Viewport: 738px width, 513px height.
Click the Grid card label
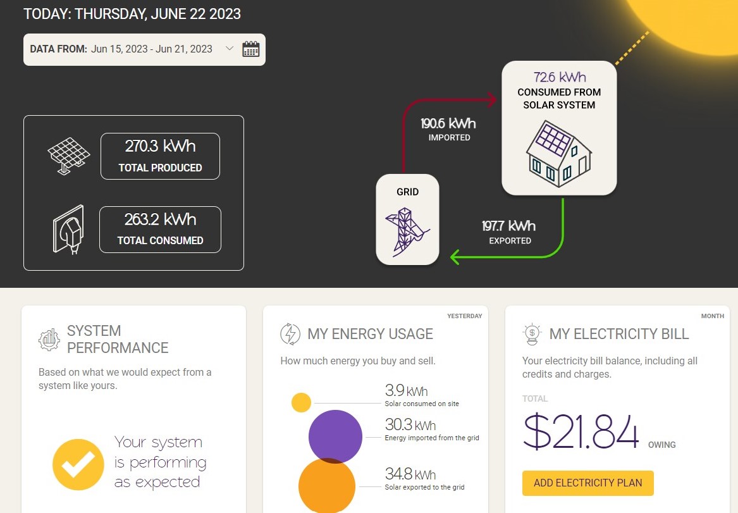(x=407, y=192)
